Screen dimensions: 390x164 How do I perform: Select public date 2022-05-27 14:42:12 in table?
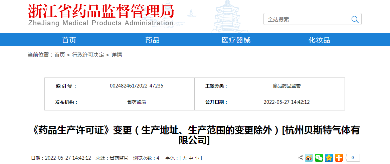pyautogui.click(x=286, y=102)
